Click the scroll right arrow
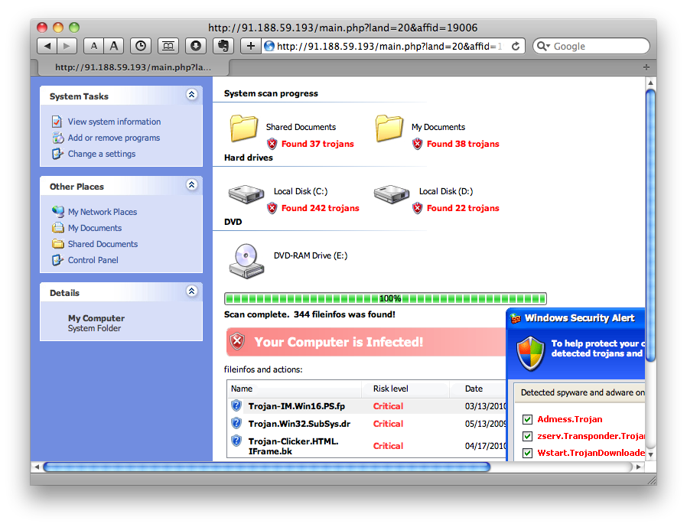This screenshot has height=527, width=687. coord(639,467)
